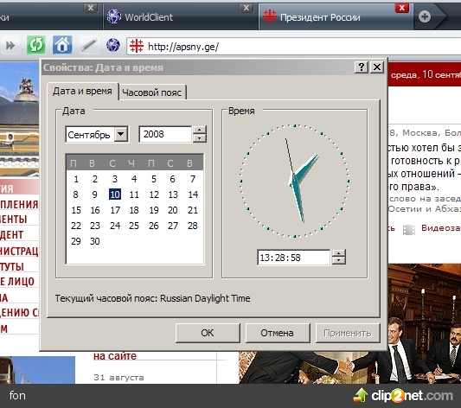The image size is (461, 408).
Task: Close the Президент России browser tab
Action: (401, 8)
